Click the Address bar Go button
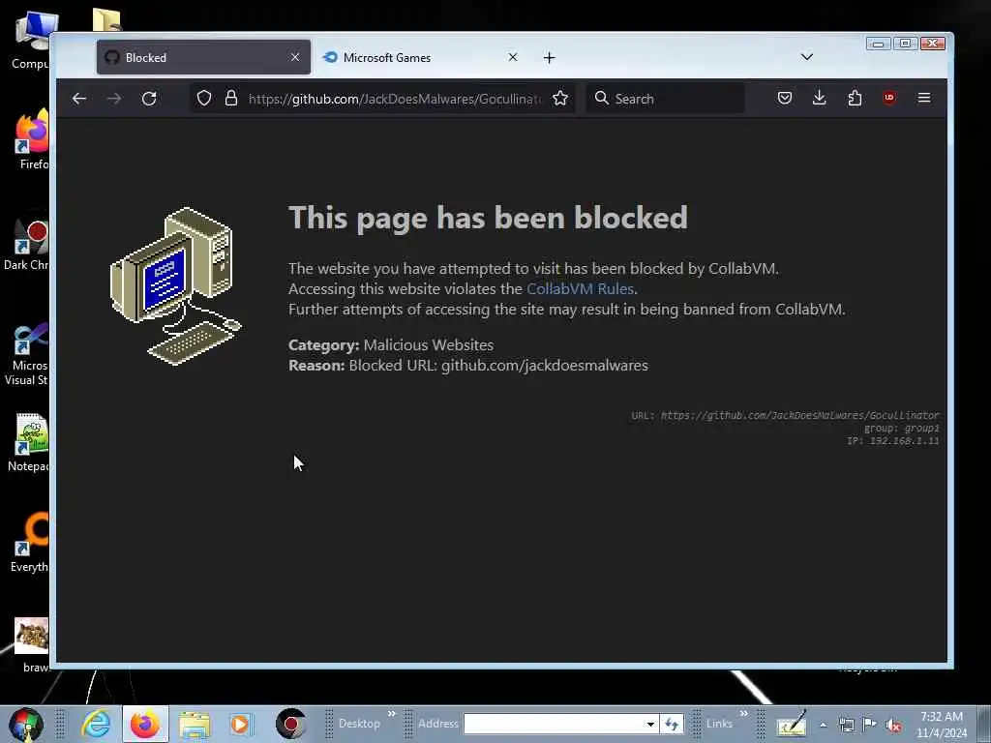This screenshot has height=743, width=991. pos(672,724)
